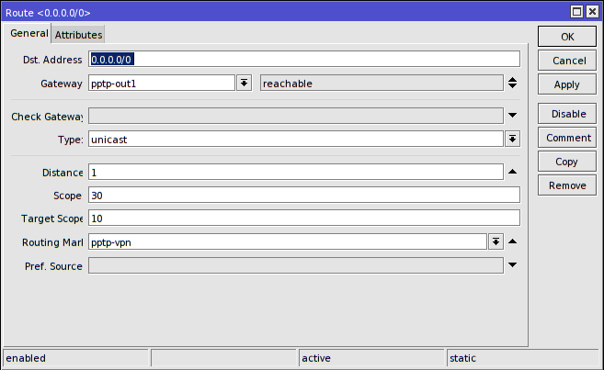Open the Type unicast dropdown
This screenshot has height=370, width=604.
(x=512, y=140)
